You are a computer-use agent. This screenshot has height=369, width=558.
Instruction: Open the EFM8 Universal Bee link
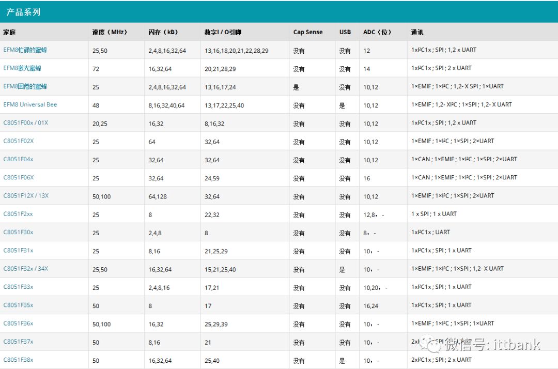click(30, 104)
